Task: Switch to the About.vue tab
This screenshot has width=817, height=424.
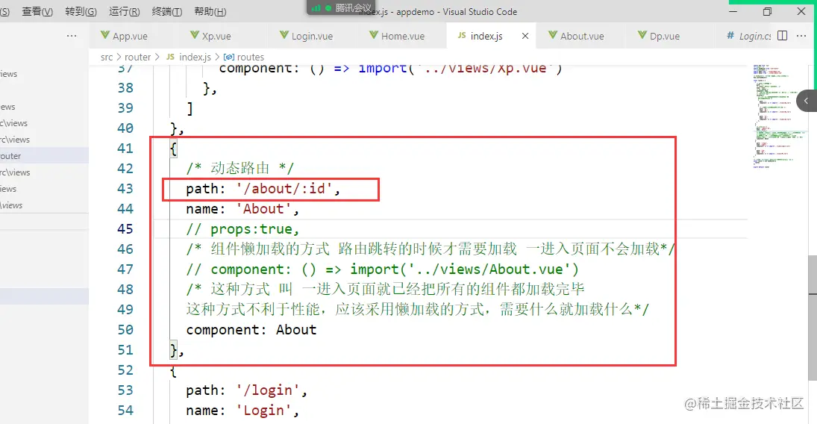Action: (x=581, y=36)
